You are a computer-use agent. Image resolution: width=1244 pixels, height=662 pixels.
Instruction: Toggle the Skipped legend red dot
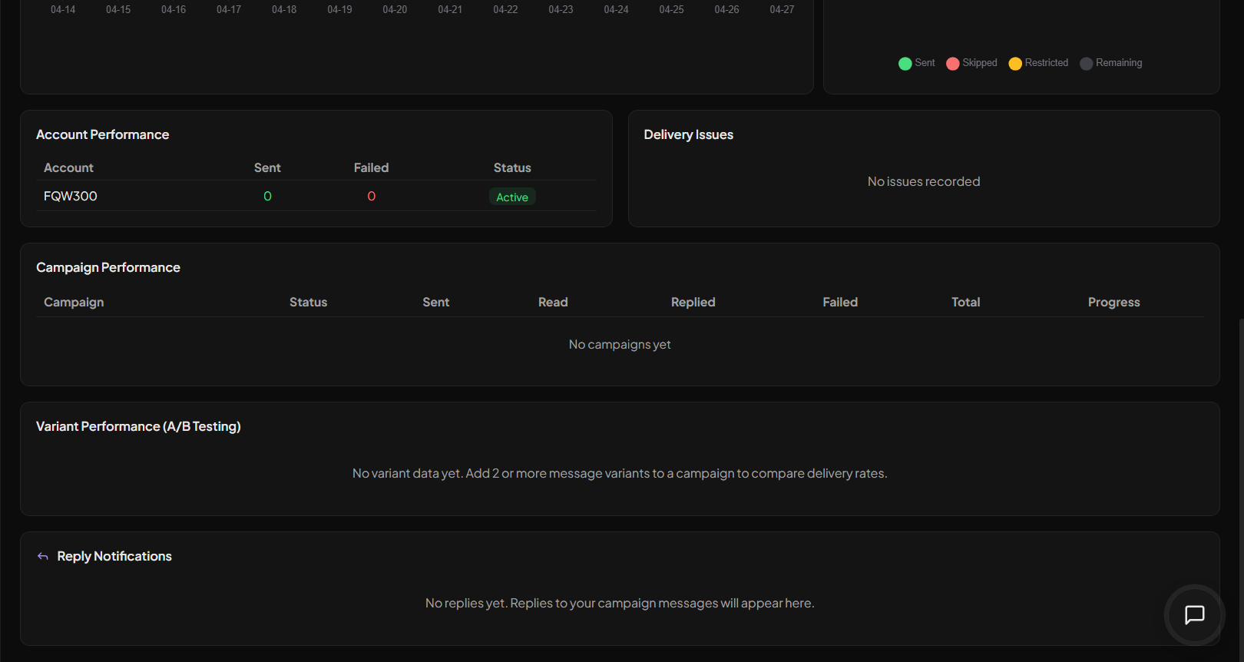(953, 63)
